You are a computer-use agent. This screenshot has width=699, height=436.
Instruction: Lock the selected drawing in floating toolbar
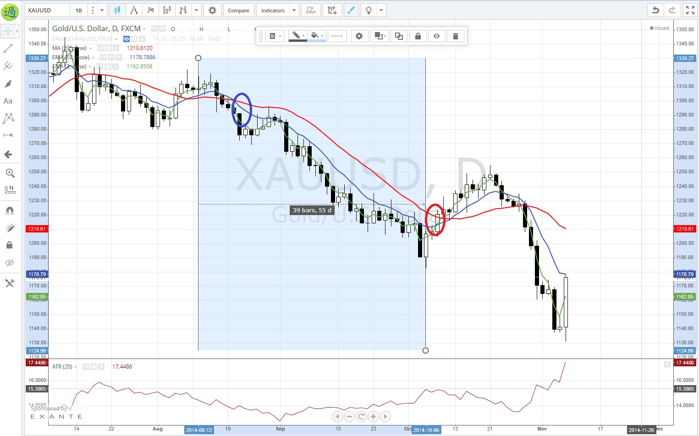tap(418, 36)
